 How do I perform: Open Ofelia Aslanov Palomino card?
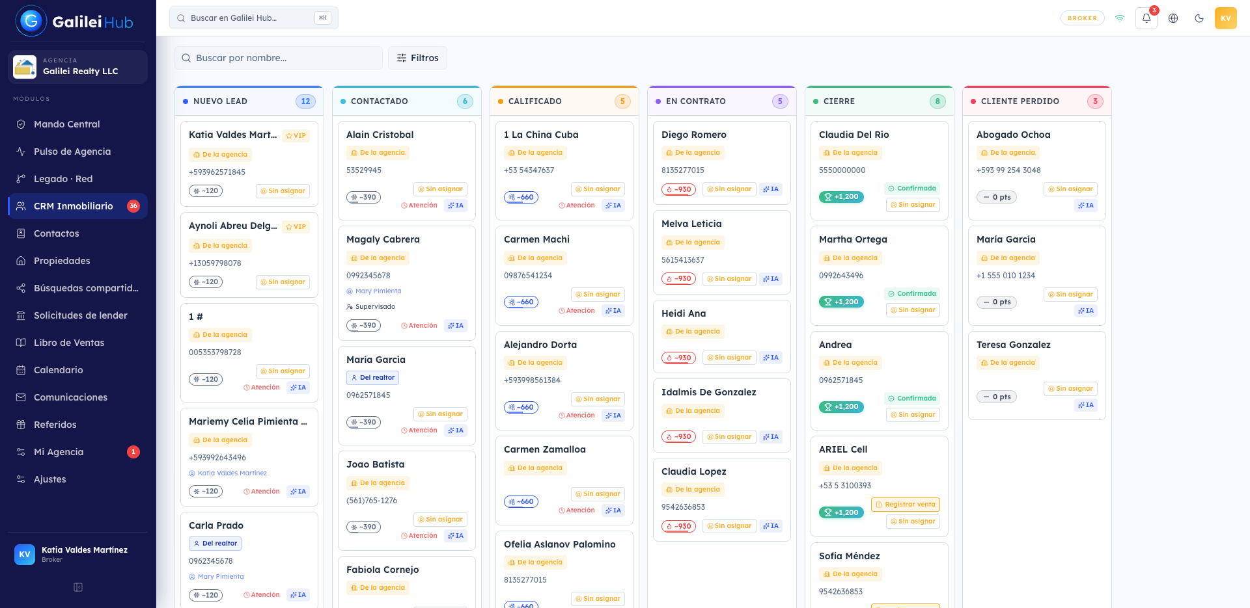(x=564, y=570)
